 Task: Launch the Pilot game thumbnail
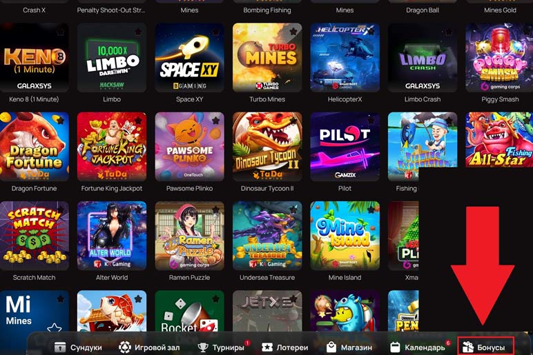click(x=345, y=147)
